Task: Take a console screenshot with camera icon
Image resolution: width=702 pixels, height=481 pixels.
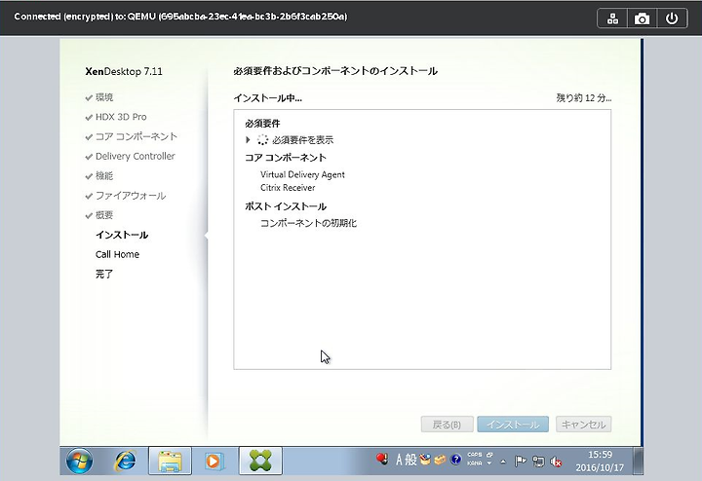Action: coord(642,18)
